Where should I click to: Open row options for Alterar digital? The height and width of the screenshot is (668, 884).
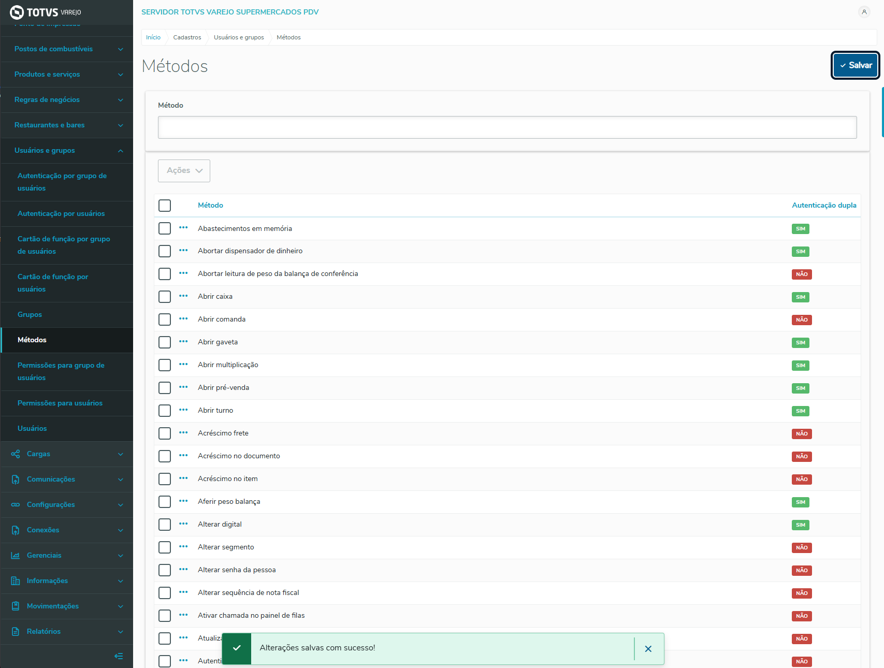click(x=183, y=524)
